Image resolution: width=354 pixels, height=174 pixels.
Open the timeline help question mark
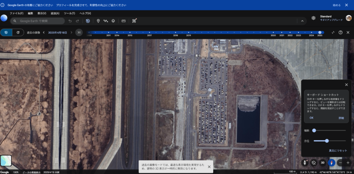[x=341, y=32]
